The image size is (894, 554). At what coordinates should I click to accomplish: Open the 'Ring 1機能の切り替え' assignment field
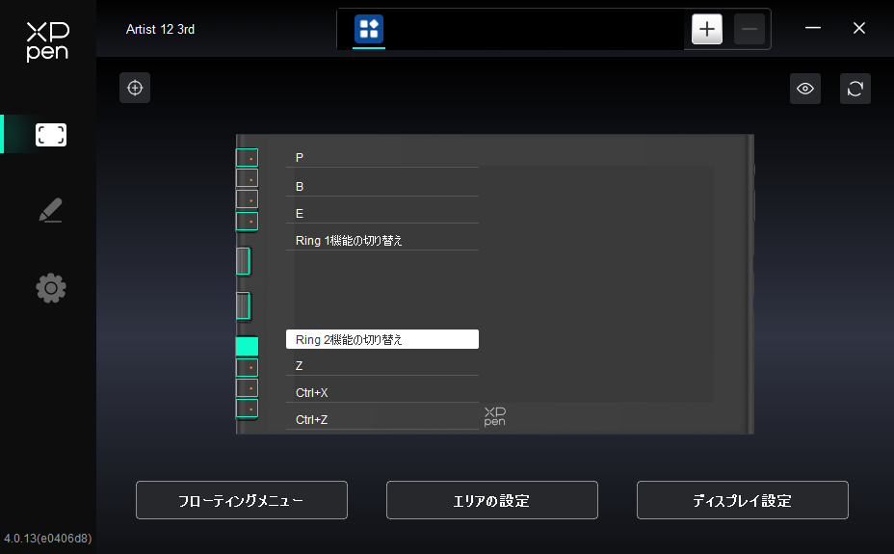click(382, 241)
